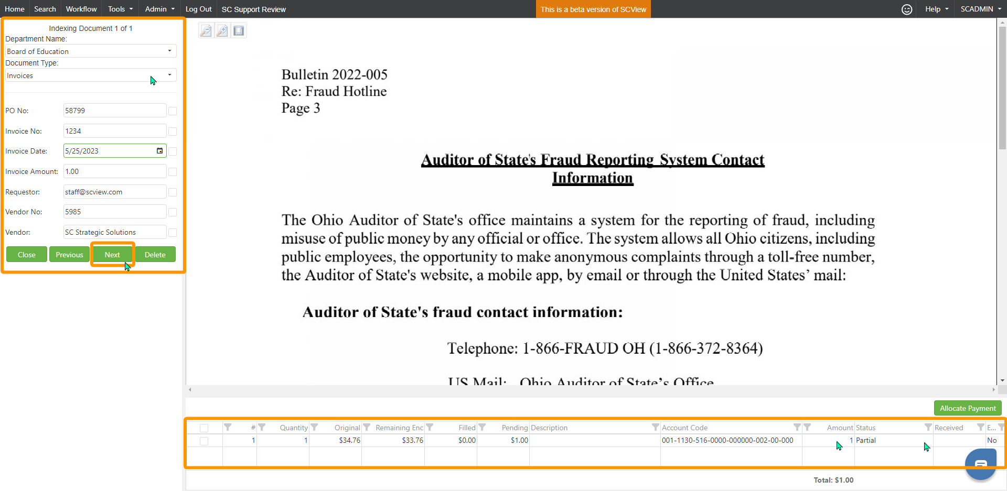Select Log Out from the navigation

click(x=198, y=9)
